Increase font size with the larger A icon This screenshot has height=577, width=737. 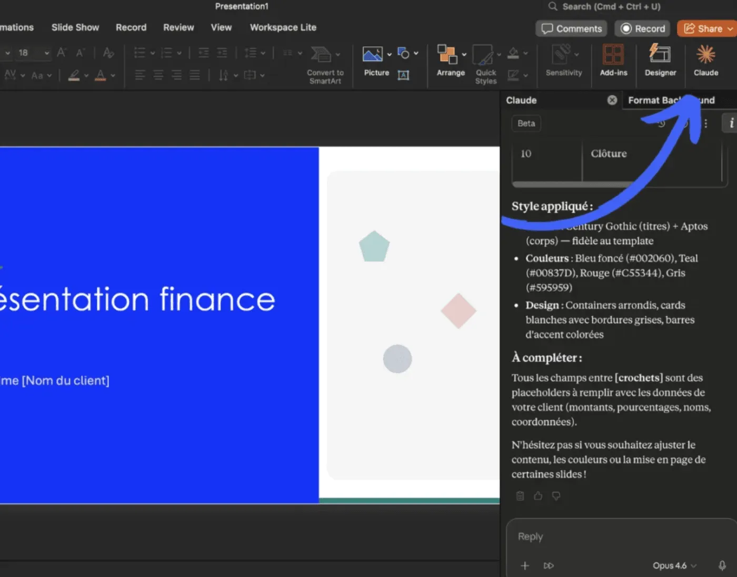coord(62,53)
